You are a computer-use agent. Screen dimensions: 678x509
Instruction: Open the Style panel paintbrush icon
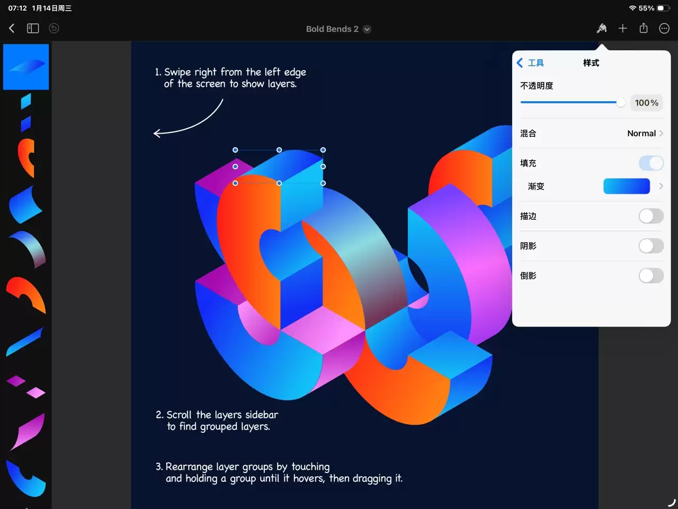602,28
